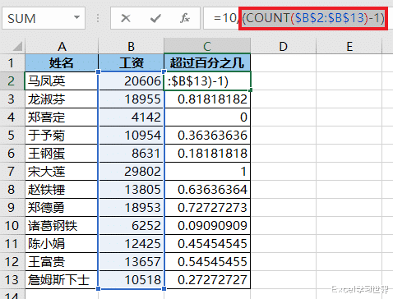Image resolution: width=393 pixels, height=299 pixels.
Task: Click percentile cell 0.72727273
Action: (x=207, y=208)
